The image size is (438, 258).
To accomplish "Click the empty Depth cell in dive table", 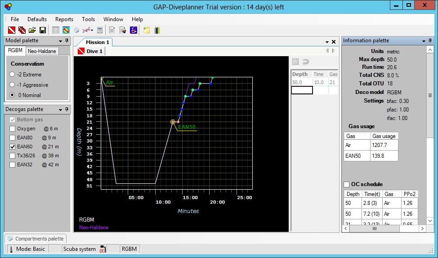I will click(x=302, y=90).
